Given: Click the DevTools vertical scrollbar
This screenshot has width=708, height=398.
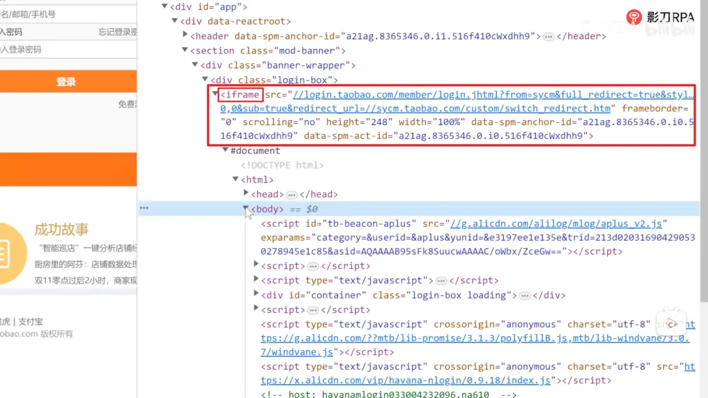Looking at the screenshot, I should (704, 151).
